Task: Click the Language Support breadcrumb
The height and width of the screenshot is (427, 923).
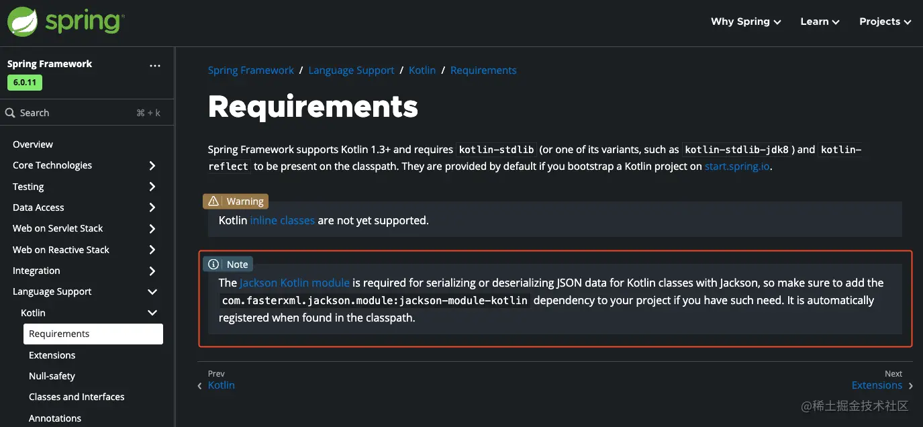Action: click(351, 70)
